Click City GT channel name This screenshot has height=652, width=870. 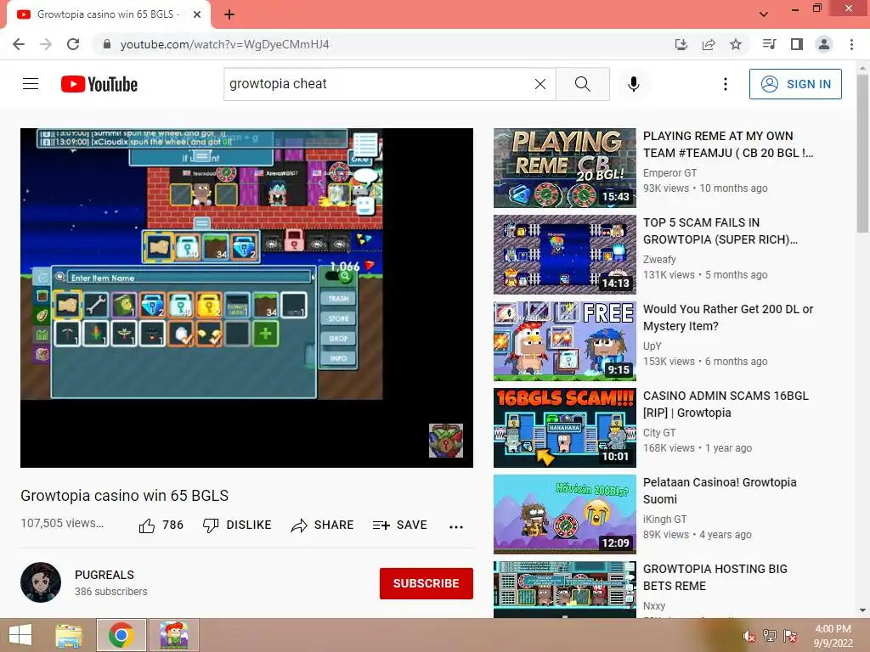[x=659, y=432]
